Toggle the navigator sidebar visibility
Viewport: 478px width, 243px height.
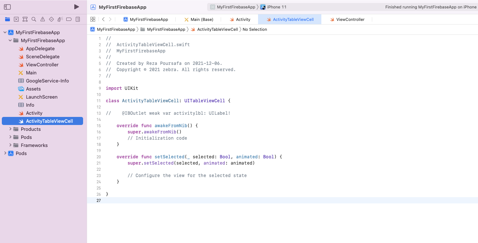[x=7, y=7]
